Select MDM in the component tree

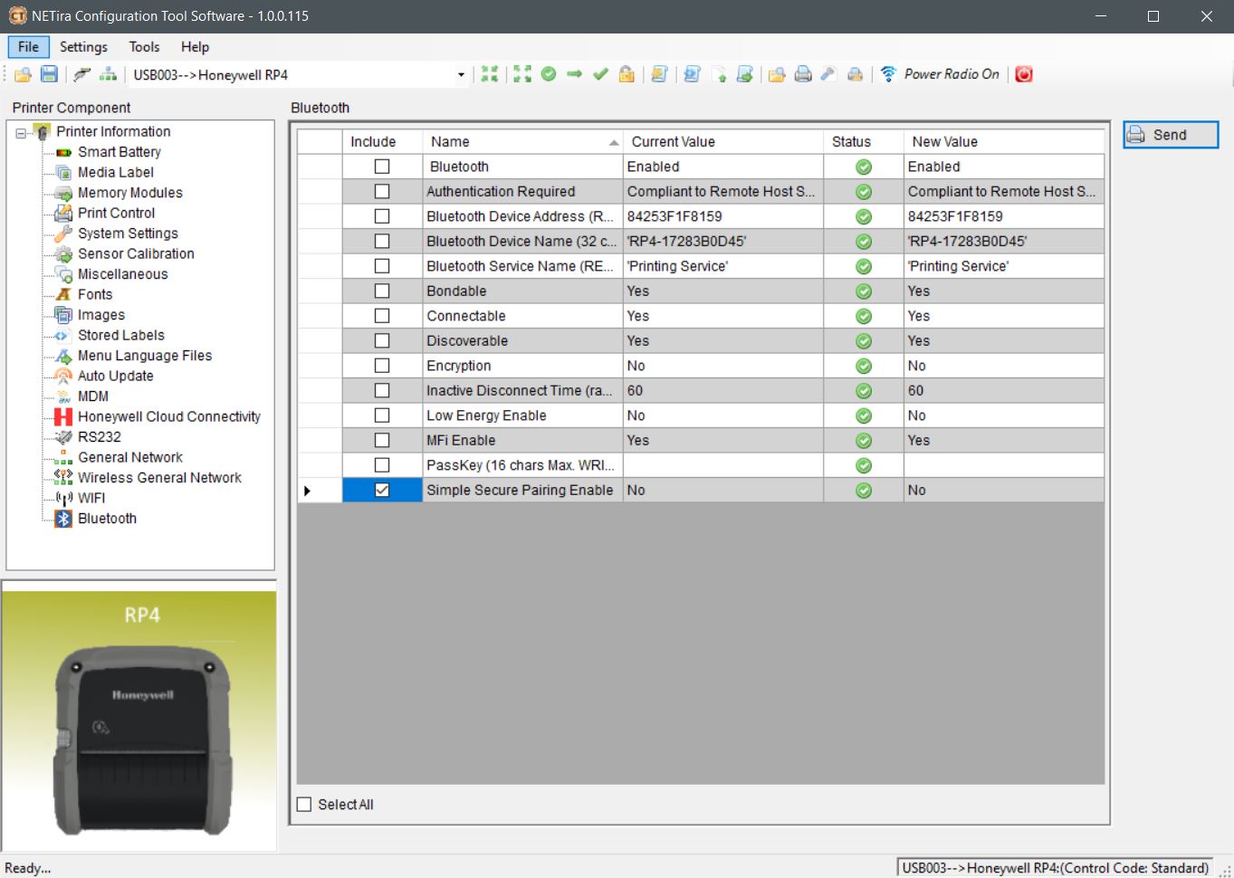click(93, 396)
